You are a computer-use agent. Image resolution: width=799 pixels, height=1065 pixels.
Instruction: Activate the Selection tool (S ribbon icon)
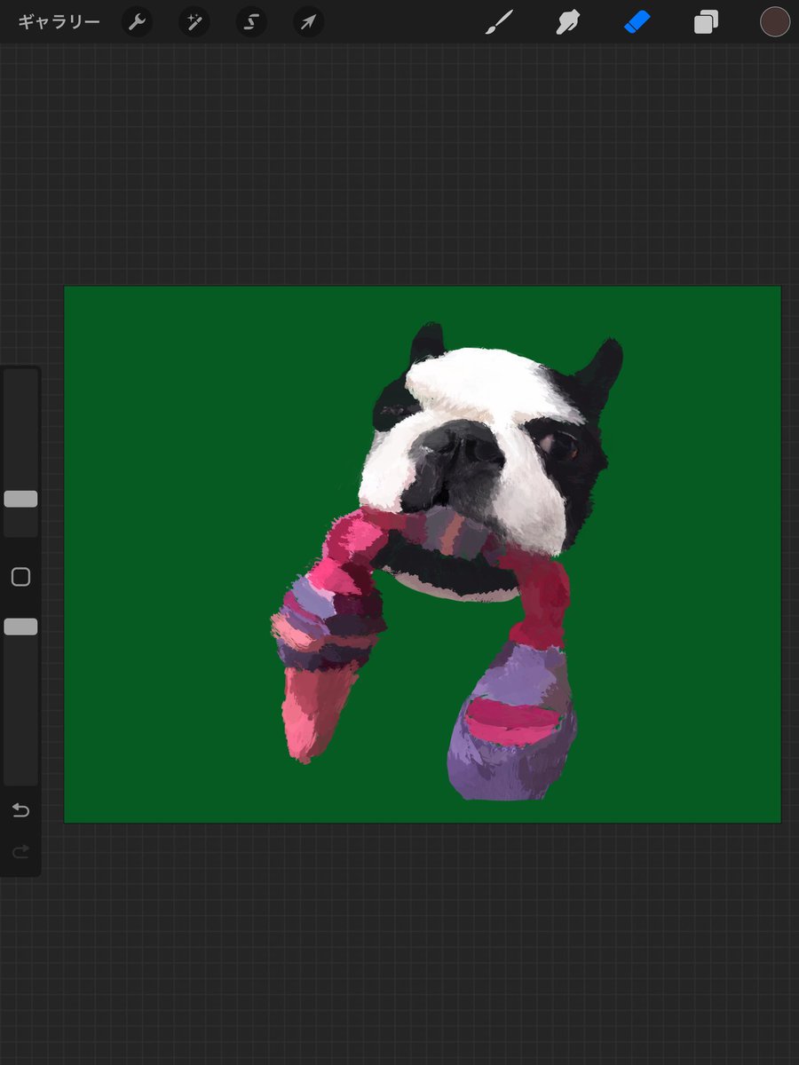[x=251, y=22]
